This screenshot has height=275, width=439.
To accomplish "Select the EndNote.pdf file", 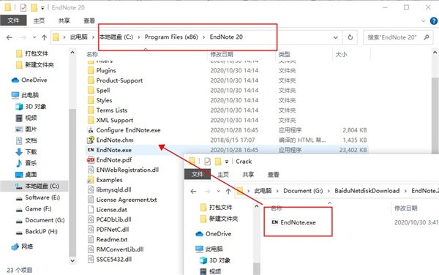I will tap(114, 159).
